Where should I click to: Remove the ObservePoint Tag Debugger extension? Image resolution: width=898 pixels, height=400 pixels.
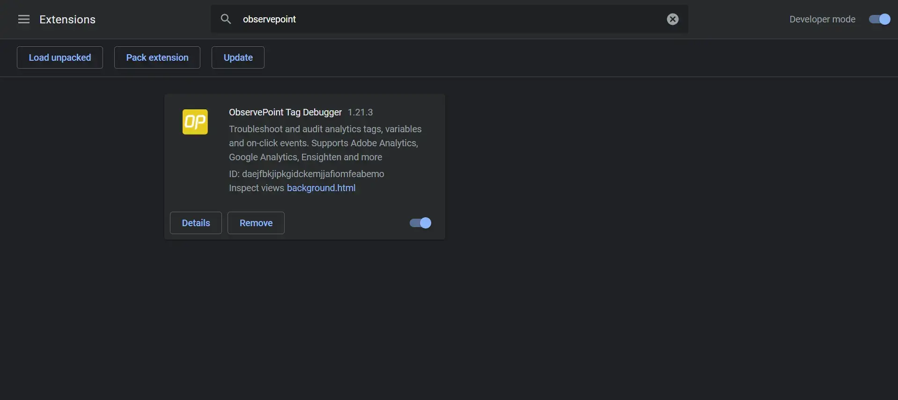coord(256,223)
